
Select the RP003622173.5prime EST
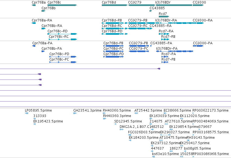point(193,113)
